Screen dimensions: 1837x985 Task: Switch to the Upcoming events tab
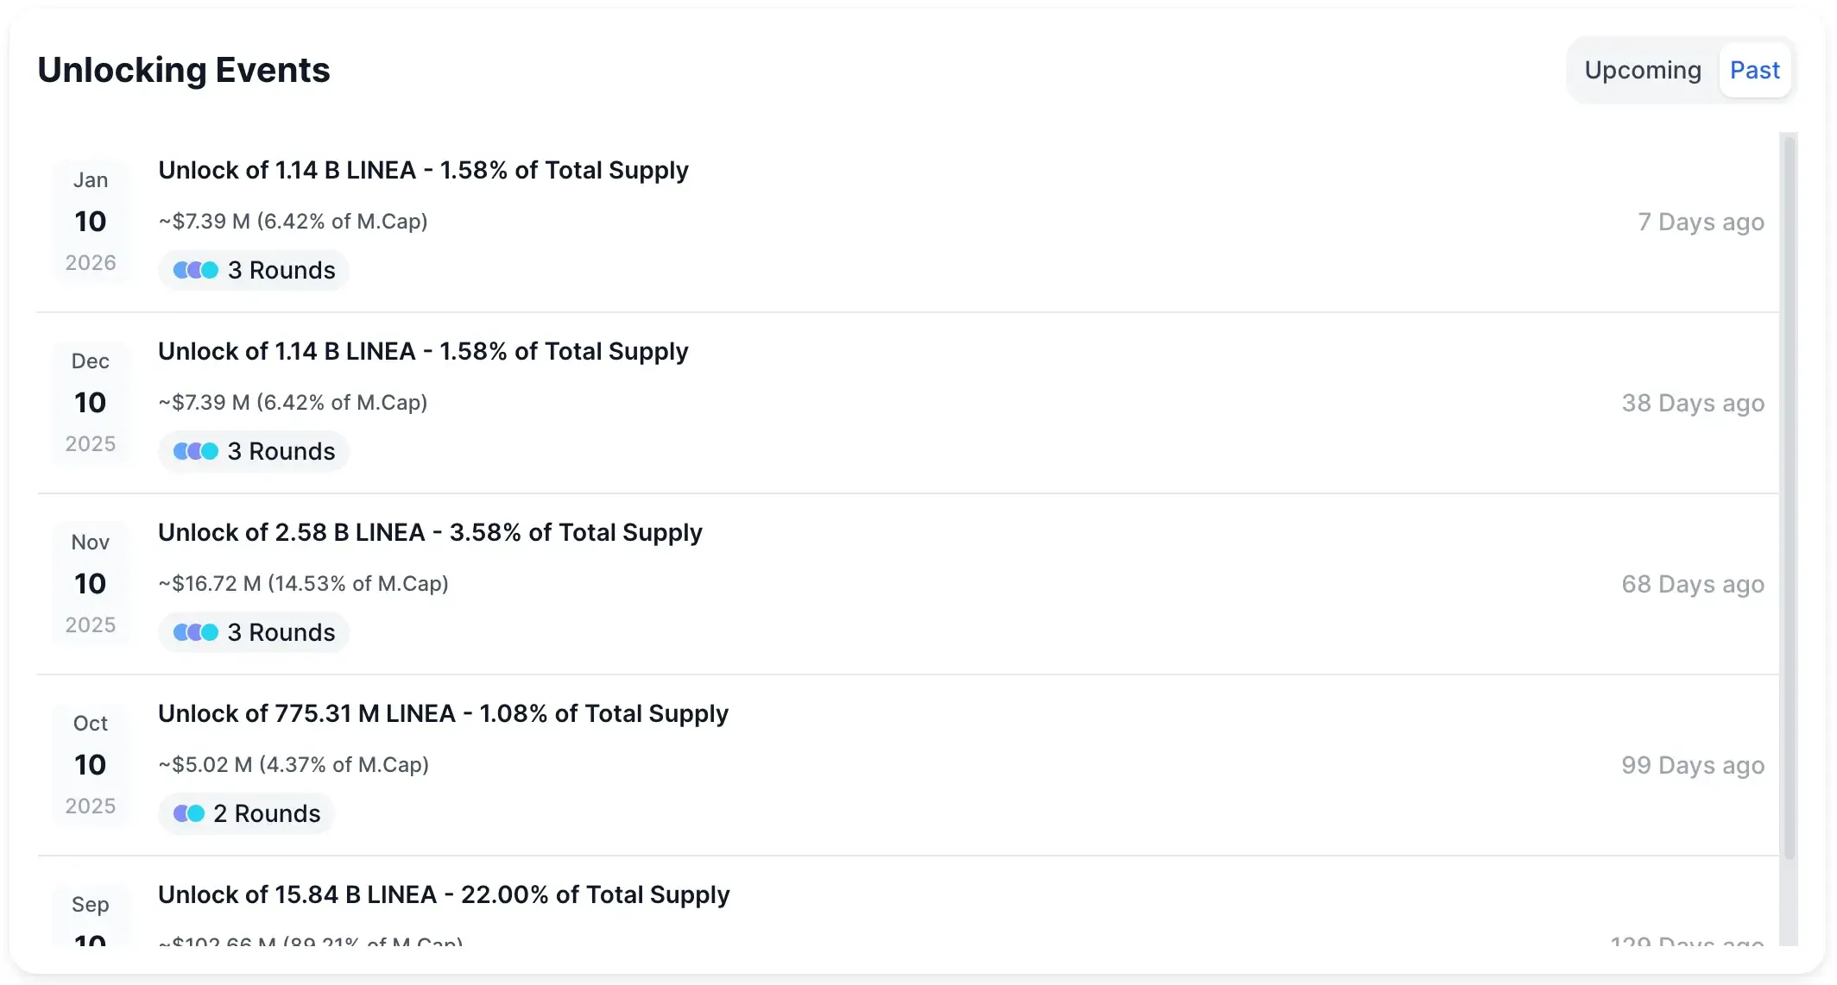[x=1642, y=70]
